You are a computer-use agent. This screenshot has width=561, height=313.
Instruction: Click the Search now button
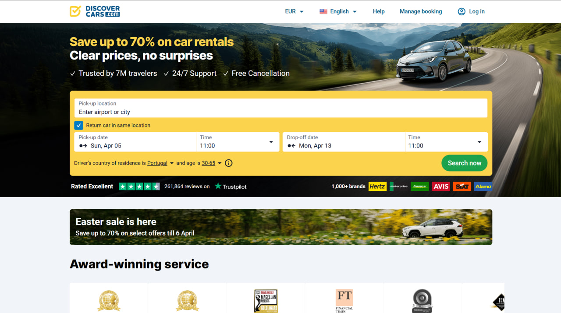tap(465, 163)
